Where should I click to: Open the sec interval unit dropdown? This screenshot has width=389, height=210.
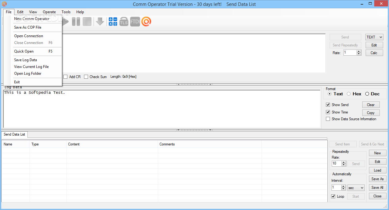[356, 188]
